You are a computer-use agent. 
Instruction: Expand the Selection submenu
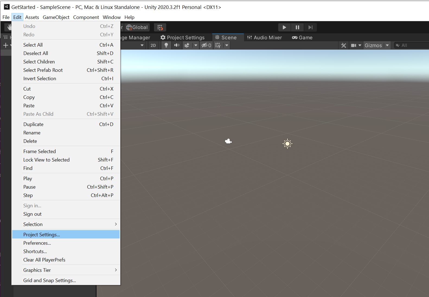(66, 224)
